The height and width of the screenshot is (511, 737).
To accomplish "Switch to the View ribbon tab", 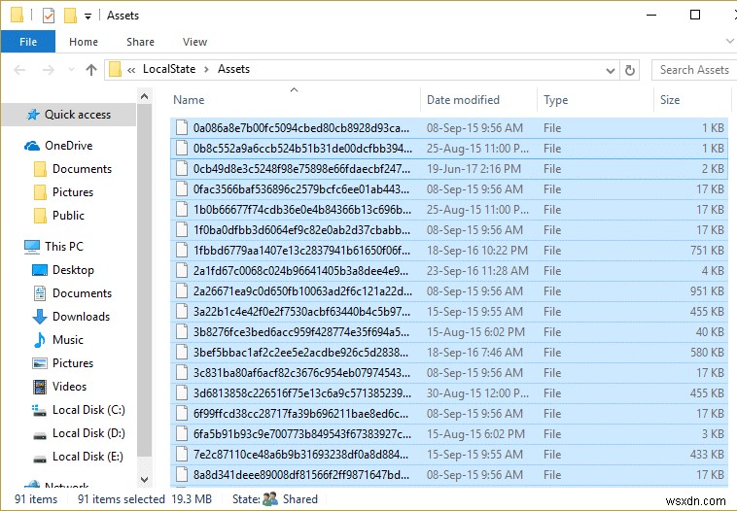I will [x=194, y=42].
